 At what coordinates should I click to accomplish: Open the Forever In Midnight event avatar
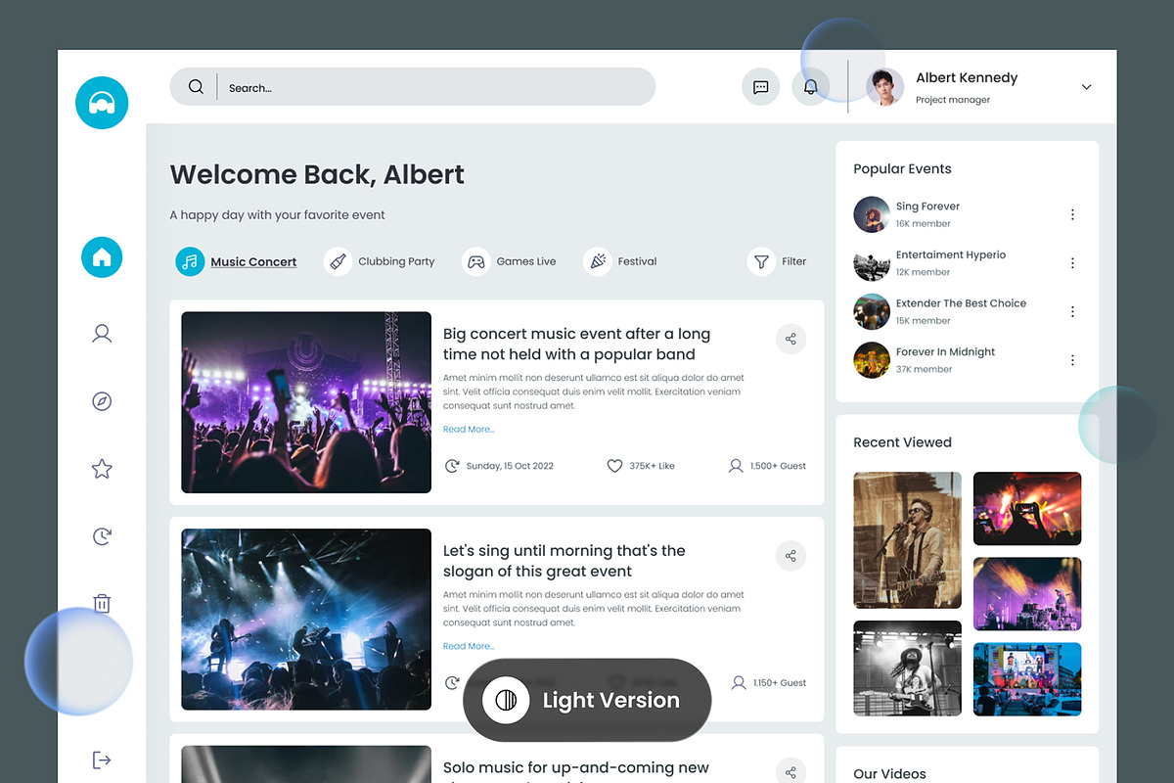pos(872,360)
